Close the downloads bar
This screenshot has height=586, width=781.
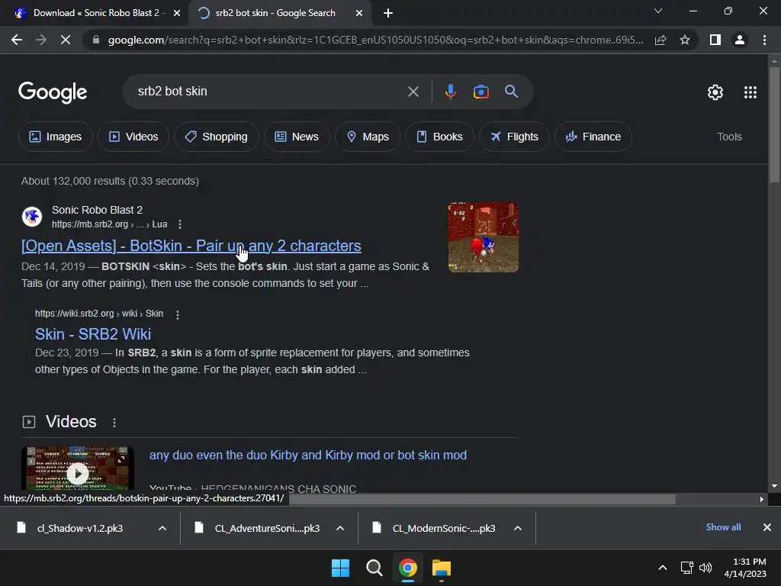[x=767, y=527]
